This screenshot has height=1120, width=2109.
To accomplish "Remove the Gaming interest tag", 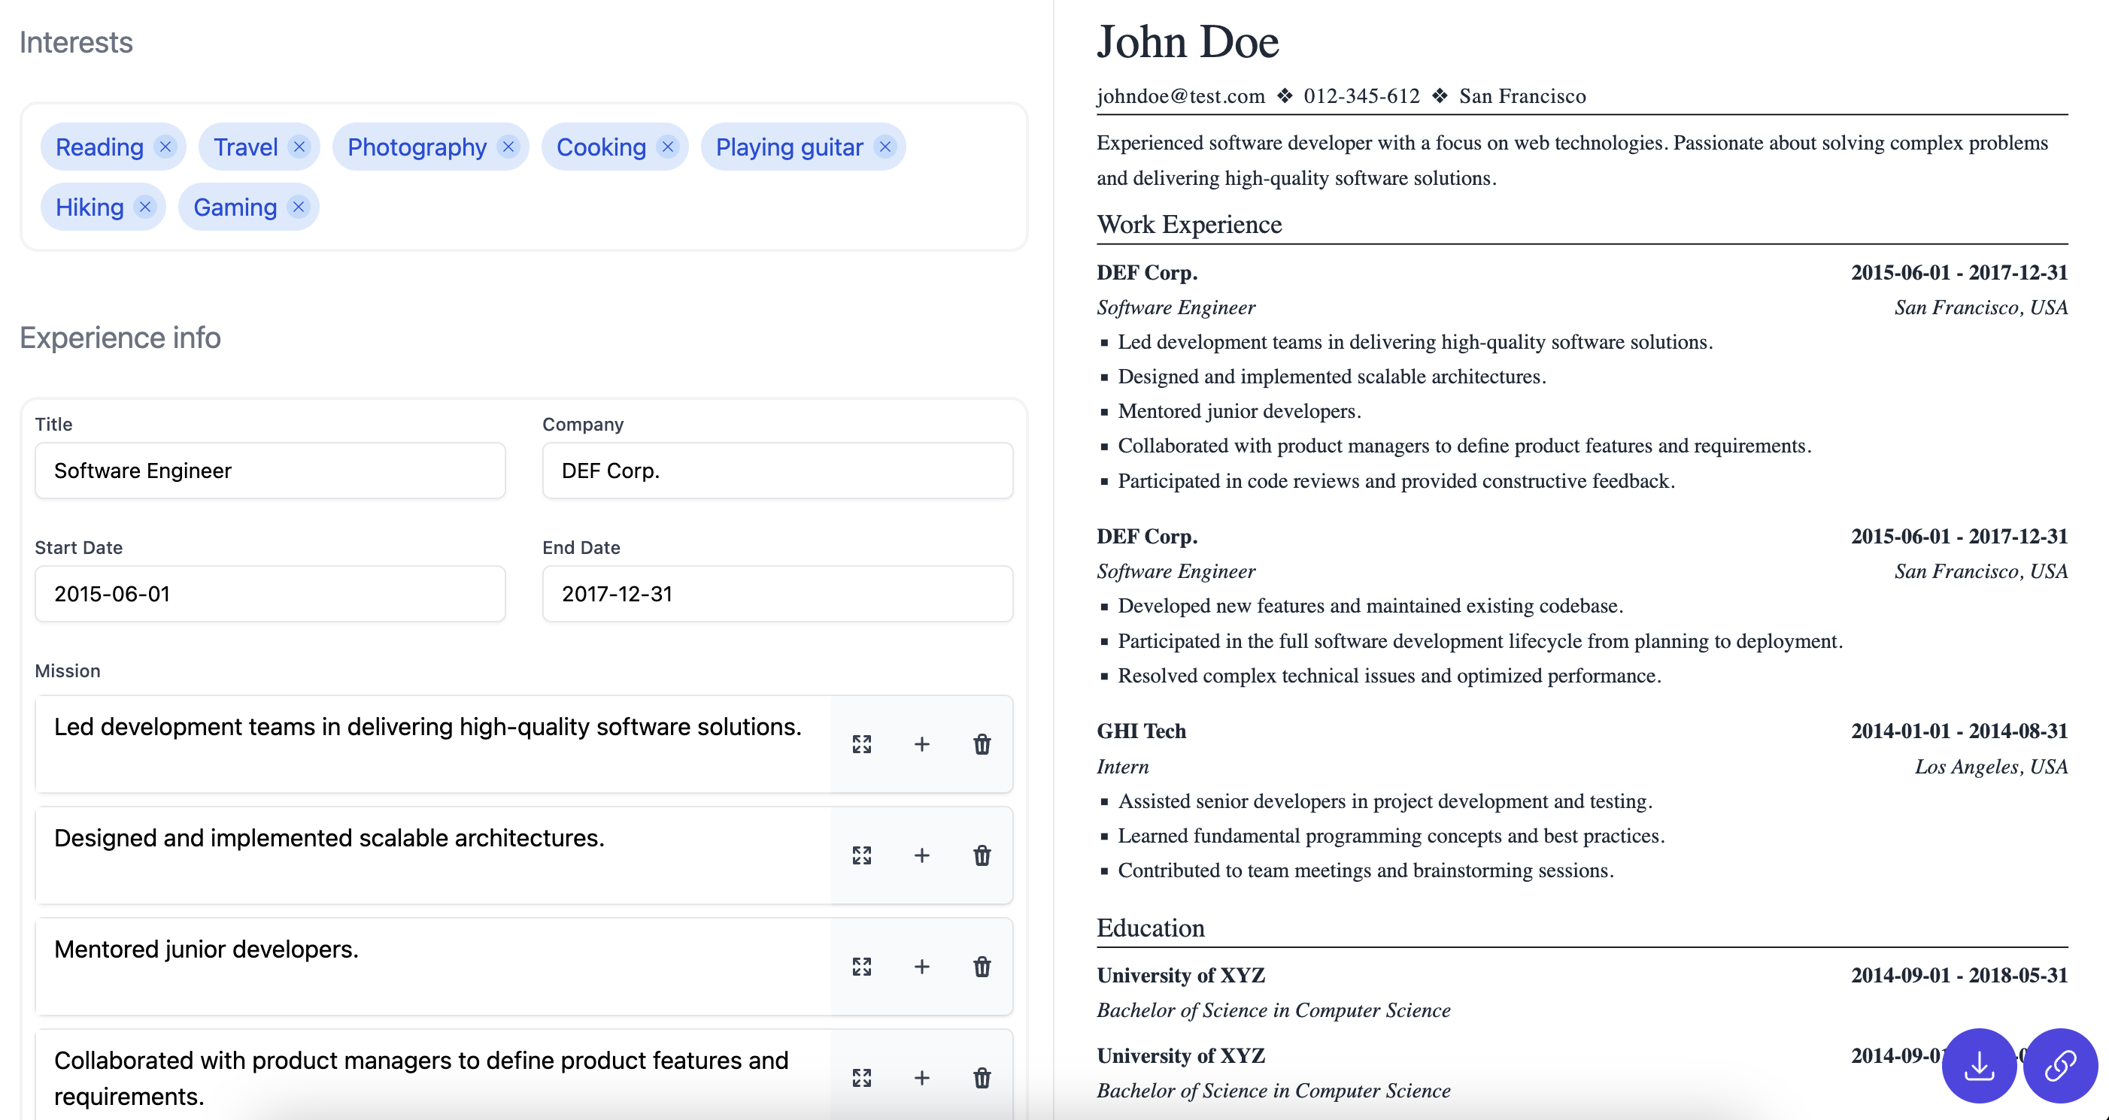I will tap(299, 207).
